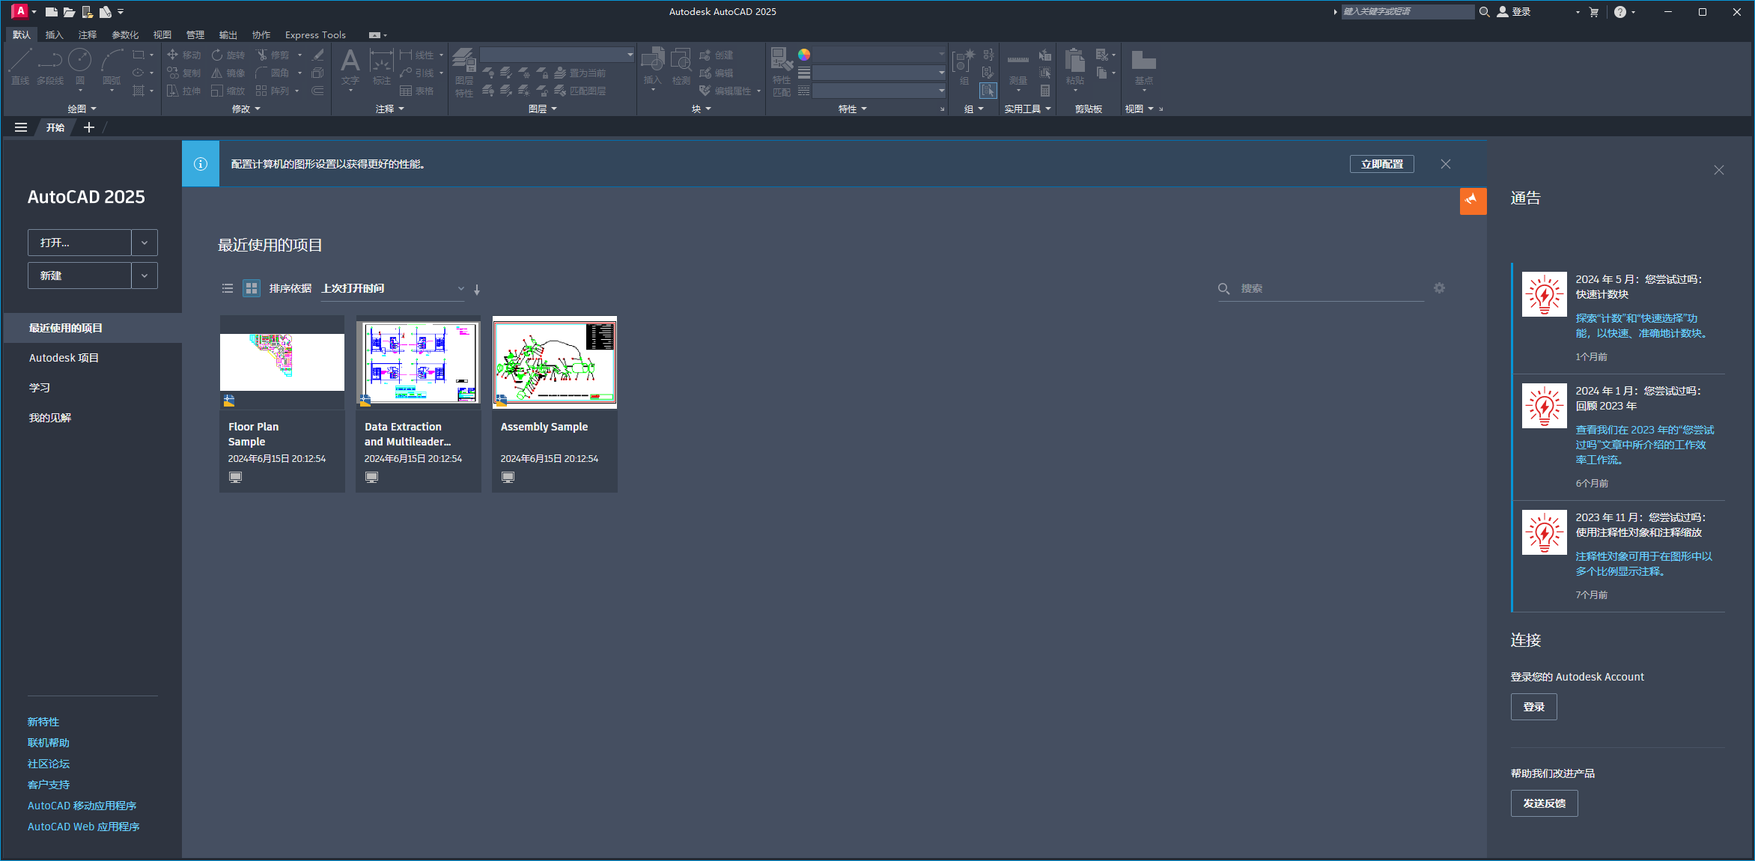
Task: Expand the Open button dropdown arrow
Action: coord(145,243)
